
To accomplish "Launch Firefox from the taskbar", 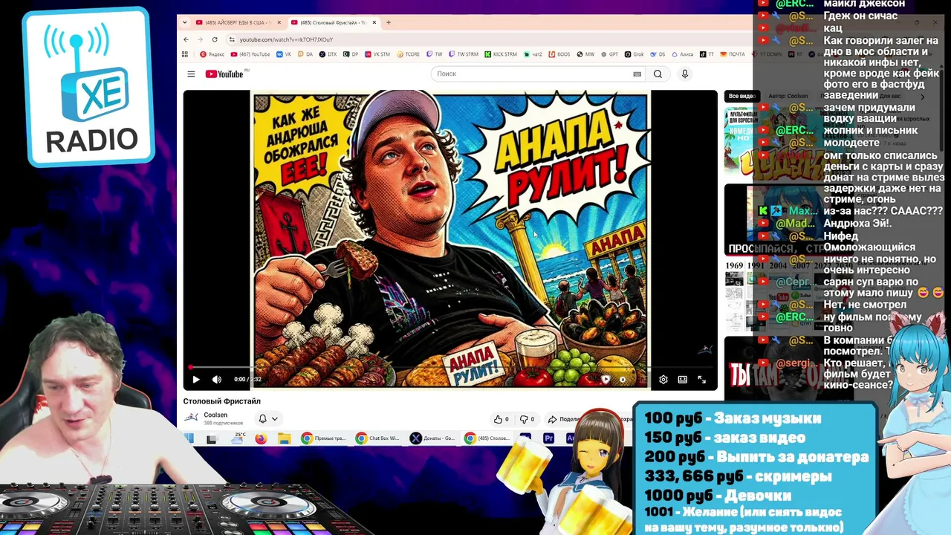I will pos(261,438).
